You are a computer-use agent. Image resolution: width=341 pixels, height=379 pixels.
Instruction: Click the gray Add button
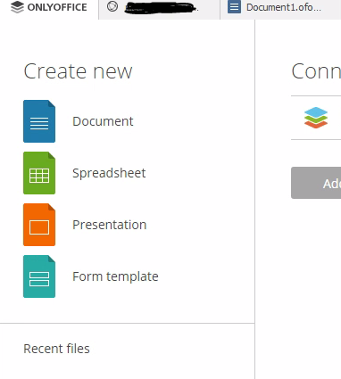(x=316, y=183)
